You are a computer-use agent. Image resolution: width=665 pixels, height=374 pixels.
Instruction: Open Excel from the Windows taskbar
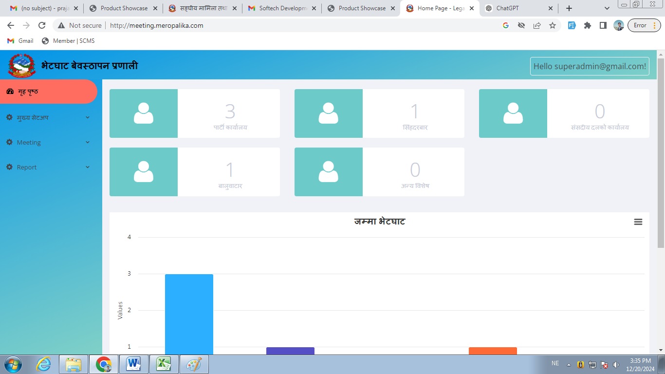pos(164,364)
